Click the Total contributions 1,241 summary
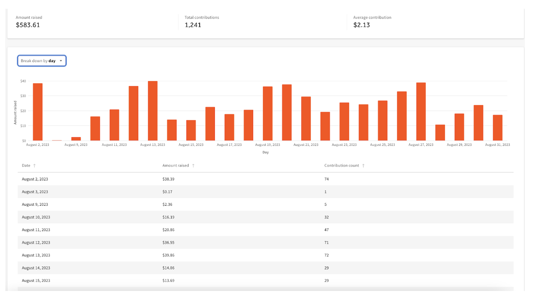The height and width of the screenshot is (302, 535). pyautogui.click(x=193, y=25)
